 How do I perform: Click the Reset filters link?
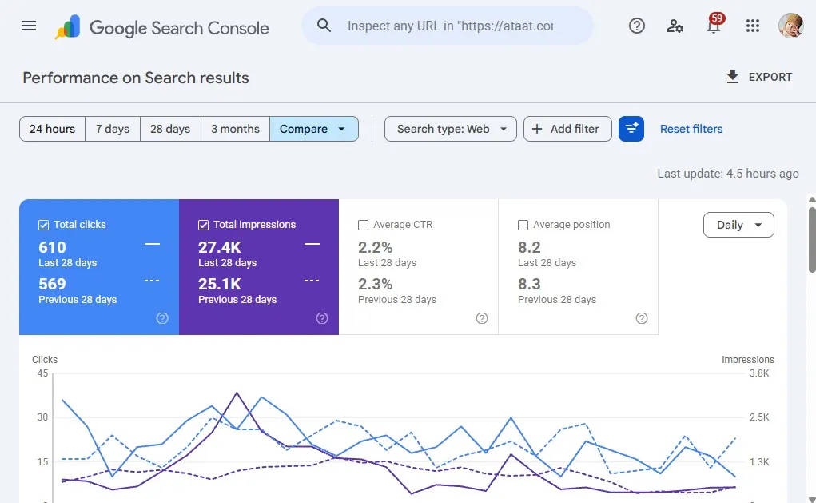691,129
